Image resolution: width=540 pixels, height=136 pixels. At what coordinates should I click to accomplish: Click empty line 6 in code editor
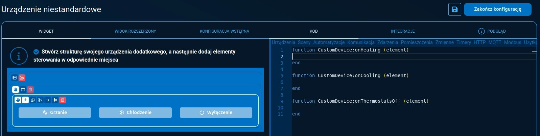(x=338, y=82)
